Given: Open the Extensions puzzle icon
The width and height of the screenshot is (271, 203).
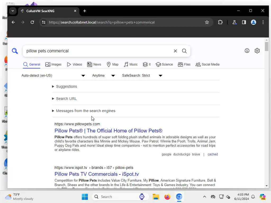Looking at the screenshot, I should tap(220, 22).
